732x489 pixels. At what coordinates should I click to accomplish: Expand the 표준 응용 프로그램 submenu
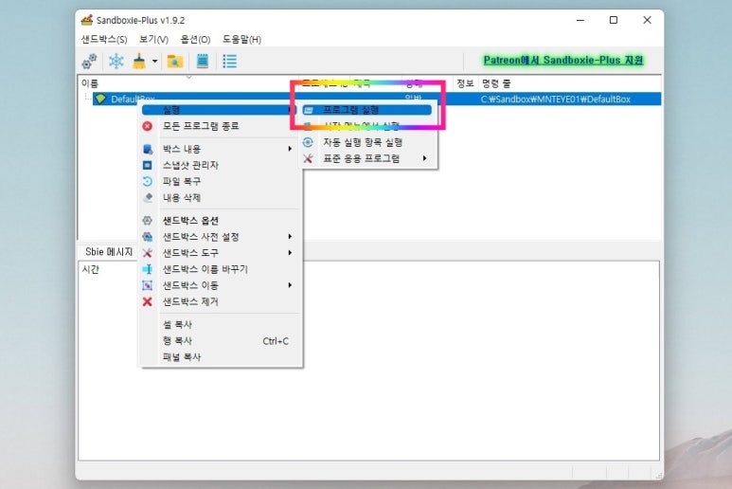click(x=366, y=158)
